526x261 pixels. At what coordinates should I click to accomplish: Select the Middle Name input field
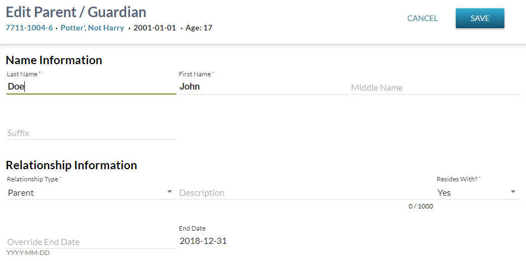(x=435, y=88)
